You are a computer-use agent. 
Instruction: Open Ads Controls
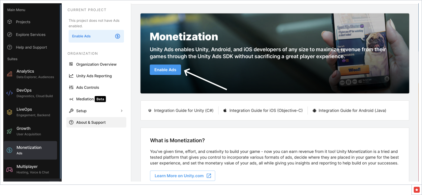point(88,87)
